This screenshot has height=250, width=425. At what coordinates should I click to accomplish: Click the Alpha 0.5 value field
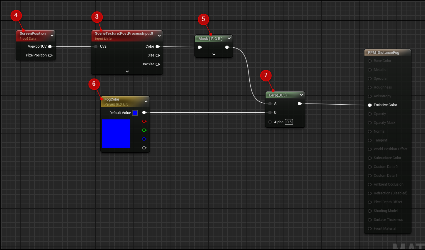click(289, 122)
